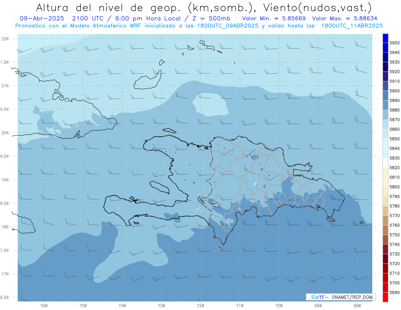Click the white legend swatch between 5820 and 5830
The width and height of the screenshot is (401, 310).
(x=385, y=163)
